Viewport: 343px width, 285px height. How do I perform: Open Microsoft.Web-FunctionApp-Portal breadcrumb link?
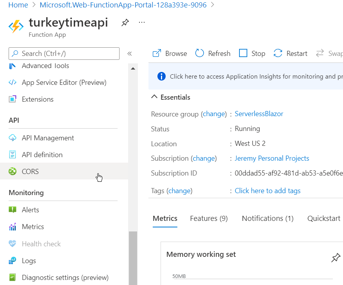tap(123, 5)
